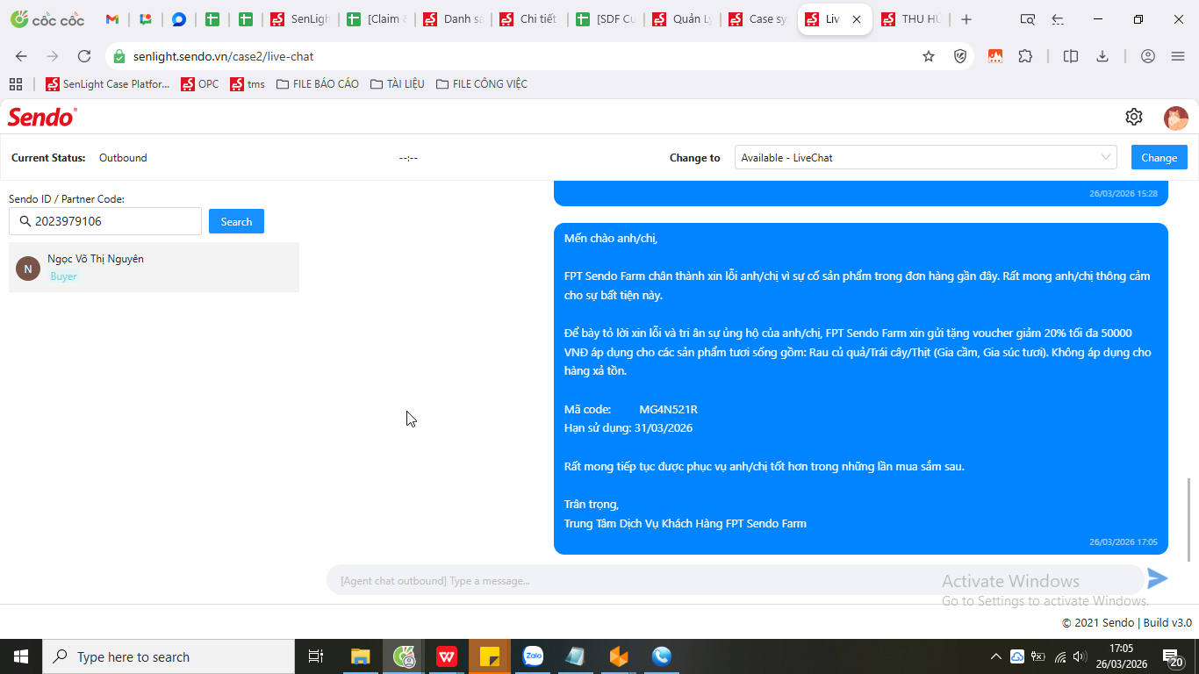This screenshot has width=1199, height=674.
Task: Switch to the THU HỒI tab
Action: (910, 19)
